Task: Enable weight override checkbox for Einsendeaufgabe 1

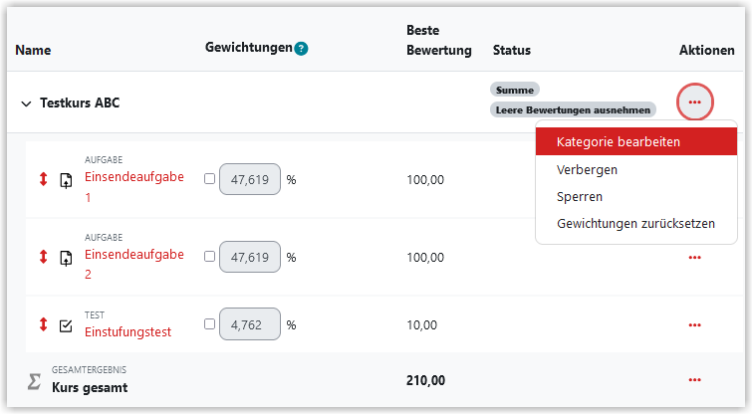Action: 209,179
